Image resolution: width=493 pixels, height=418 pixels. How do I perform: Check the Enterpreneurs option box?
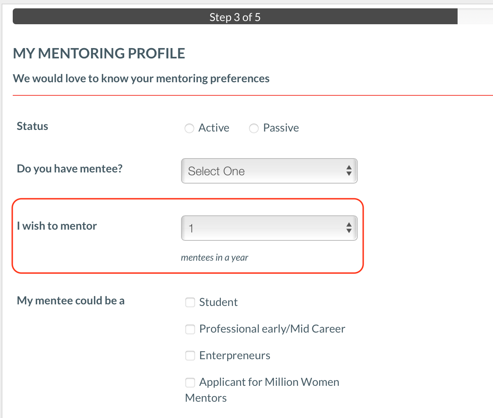[x=190, y=355]
